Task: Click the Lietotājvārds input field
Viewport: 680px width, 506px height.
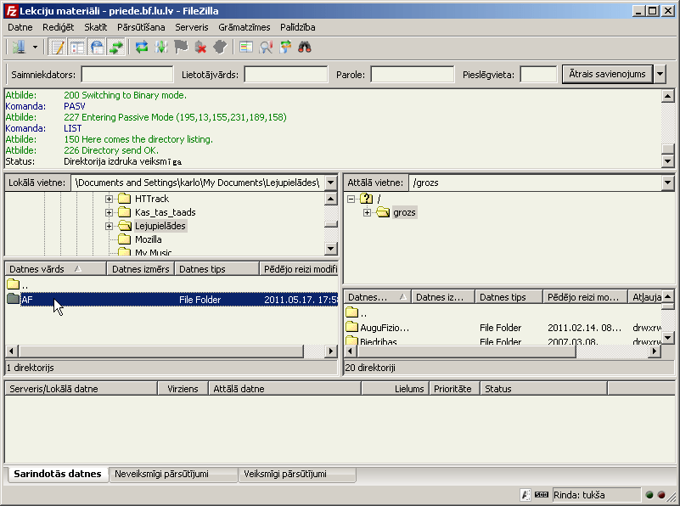Action: point(286,75)
